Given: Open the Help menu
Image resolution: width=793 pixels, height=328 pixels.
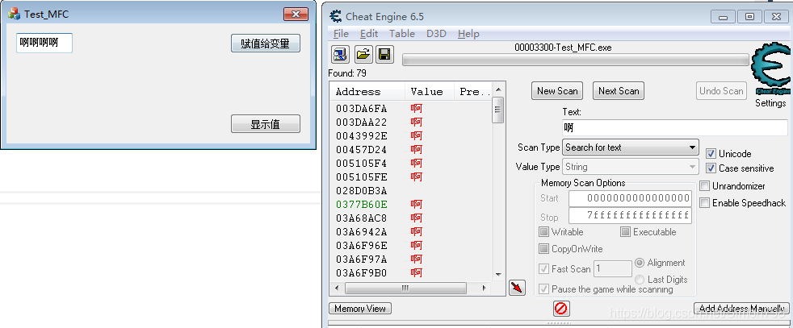Looking at the screenshot, I should click(468, 34).
